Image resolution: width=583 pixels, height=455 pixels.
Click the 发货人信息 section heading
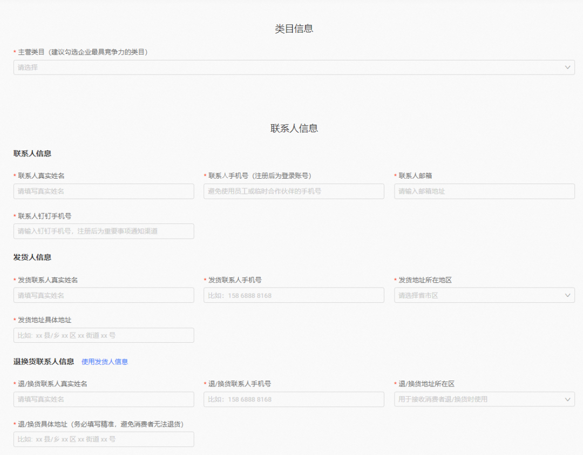(31, 257)
